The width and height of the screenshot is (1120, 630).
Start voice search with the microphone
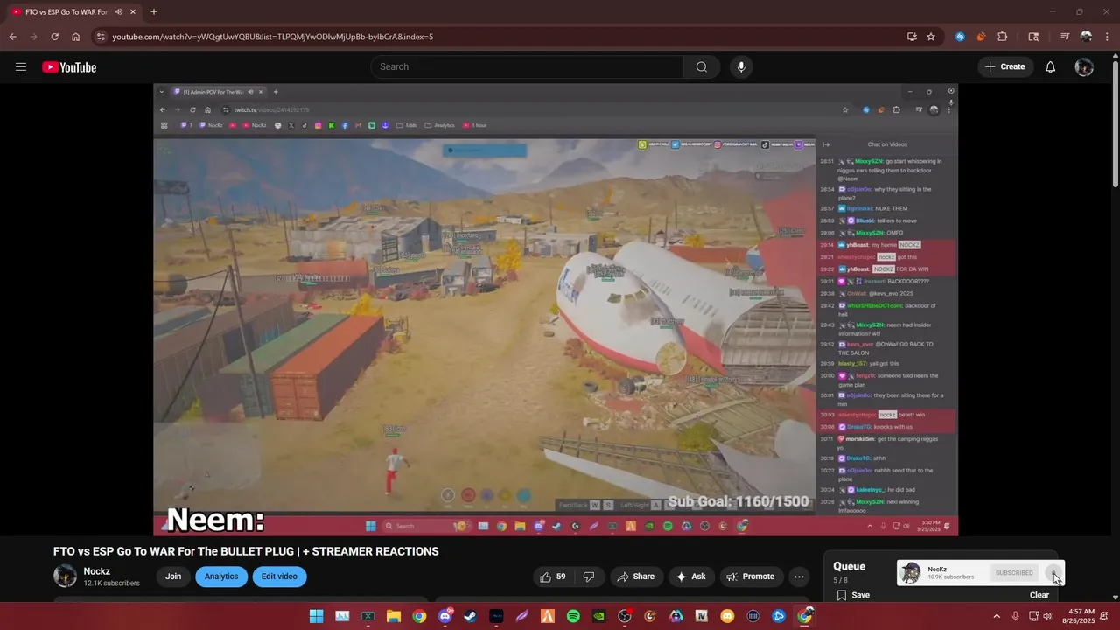click(x=741, y=67)
